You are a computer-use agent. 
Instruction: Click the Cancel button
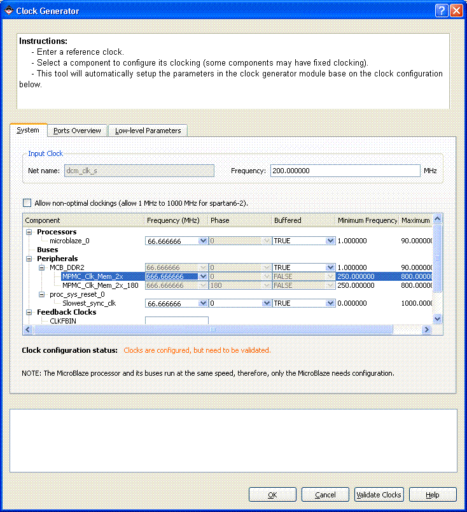click(325, 495)
